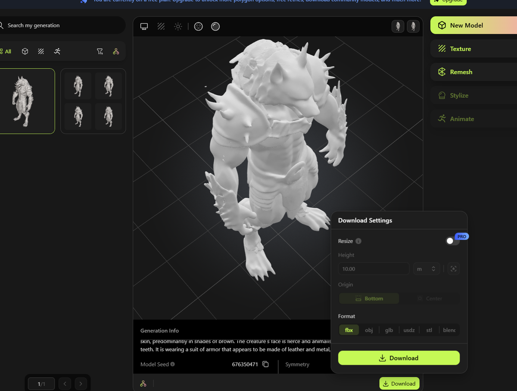Copy the Model Seed using the copy icon

tap(265, 364)
